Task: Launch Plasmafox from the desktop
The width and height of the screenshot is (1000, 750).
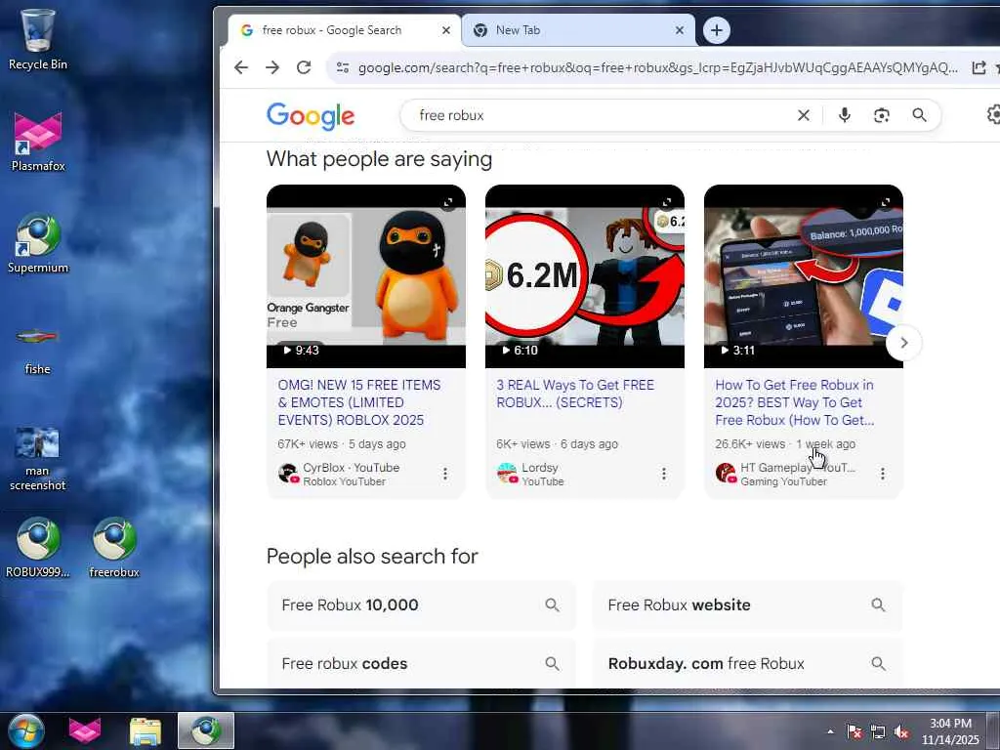Action: pyautogui.click(x=38, y=141)
